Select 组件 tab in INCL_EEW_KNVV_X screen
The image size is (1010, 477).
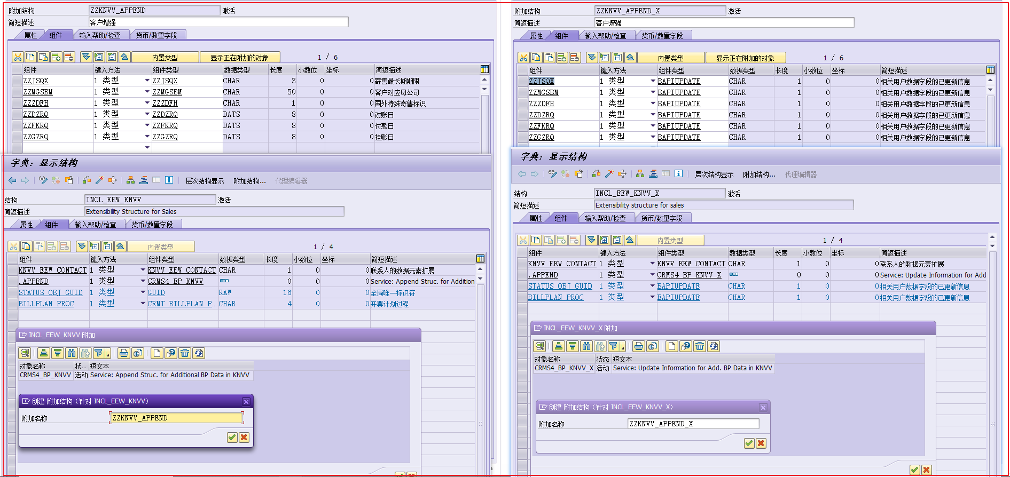(x=561, y=218)
